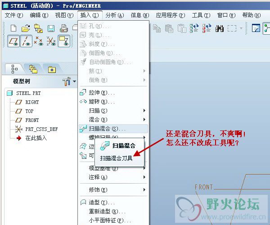Open the 编辑(E) menu
This screenshot has width=270, height=225.
coord(39,15)
